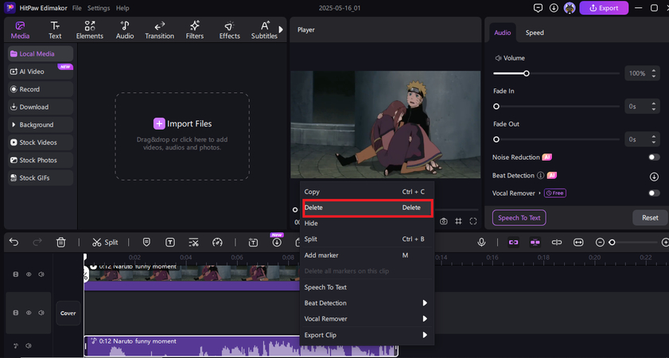Viewport: 669px width, 358px height.
Task: Select Local Media in sidebar
Action: pos(41,54)
